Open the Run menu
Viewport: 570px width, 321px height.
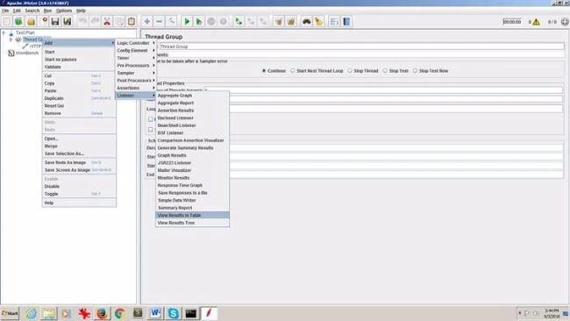[47, 11]
